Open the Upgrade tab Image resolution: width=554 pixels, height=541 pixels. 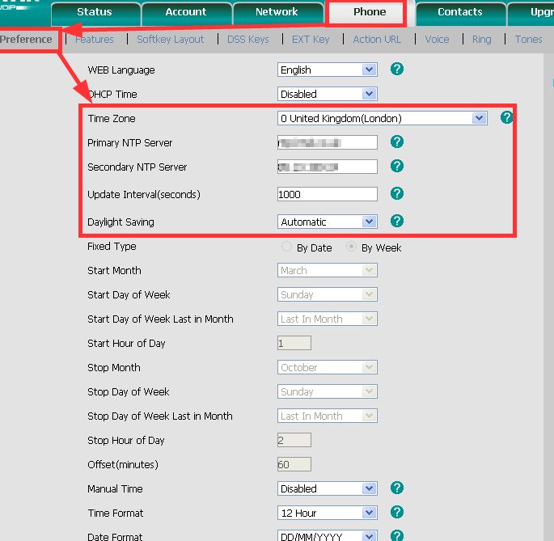[x=531, y=13]
